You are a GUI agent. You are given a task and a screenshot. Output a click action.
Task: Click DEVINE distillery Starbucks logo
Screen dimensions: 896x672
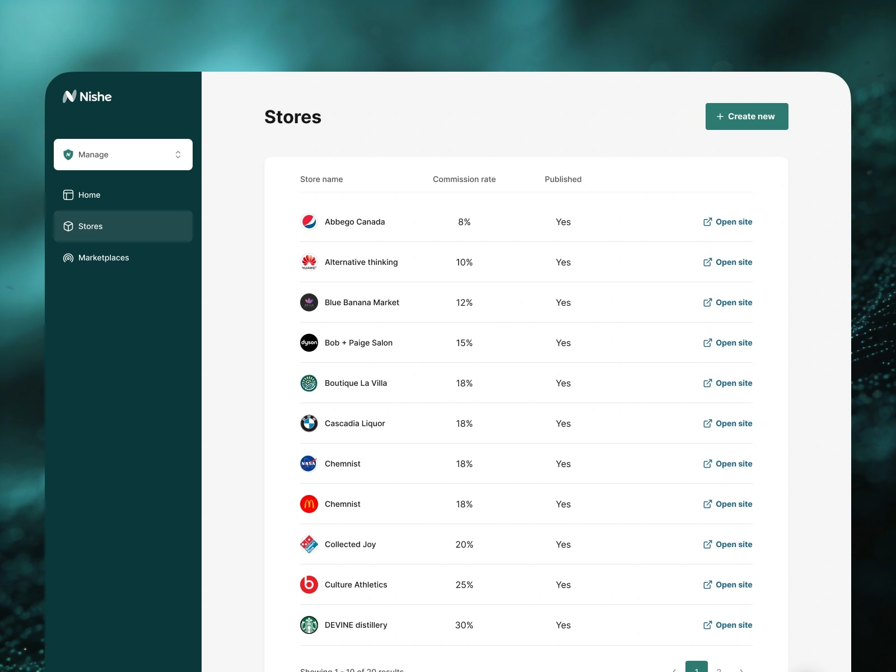309,625
